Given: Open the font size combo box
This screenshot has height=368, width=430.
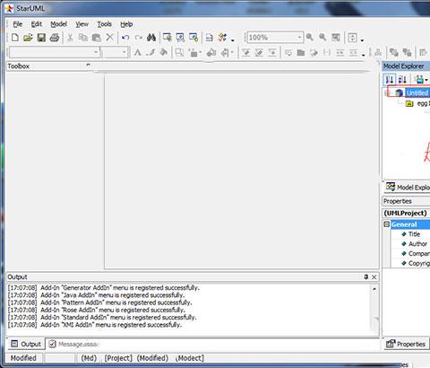Looking at the screenshot, I should tap(115, 52).
